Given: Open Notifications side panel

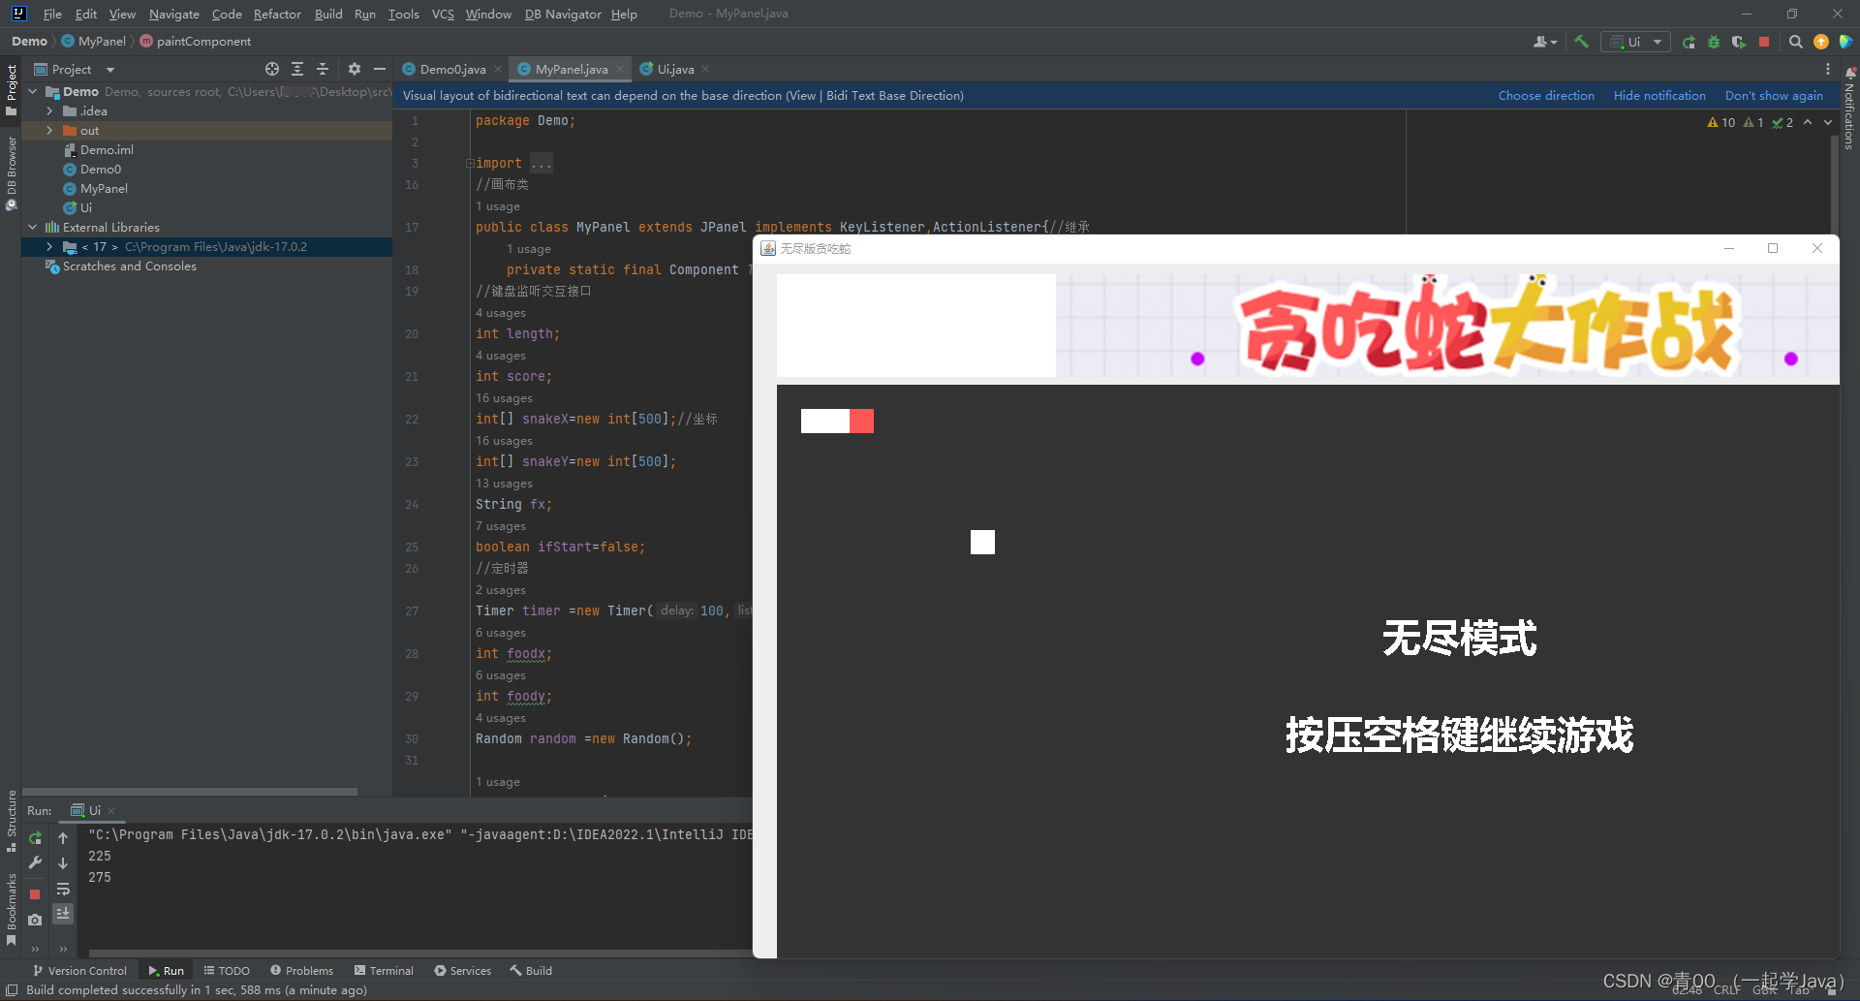Looking at the screenshot, I should coord(1849,109).
